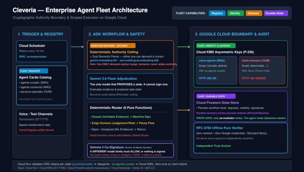Click Voice / Text Channels heading

(36, 114)
